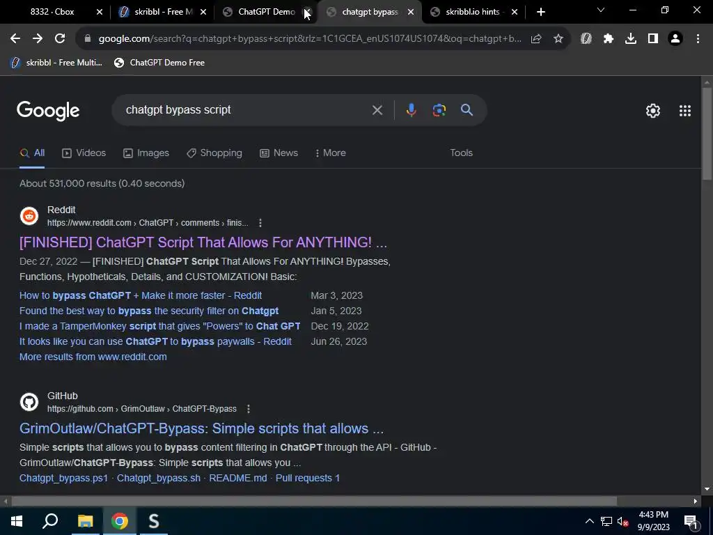This screenshot has height=535, width=713.
Task: Open Google quick settings gear
Action: point(653,111)
